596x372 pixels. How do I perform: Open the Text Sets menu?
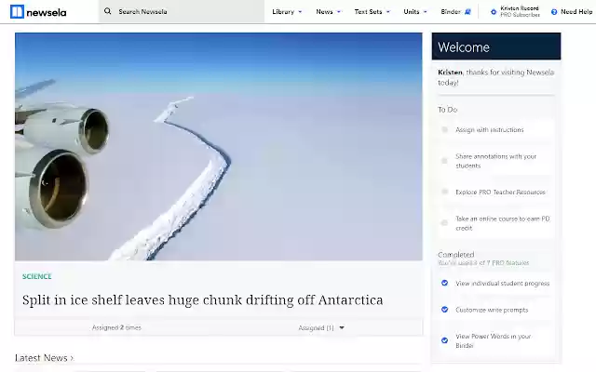tap(368, 12)
